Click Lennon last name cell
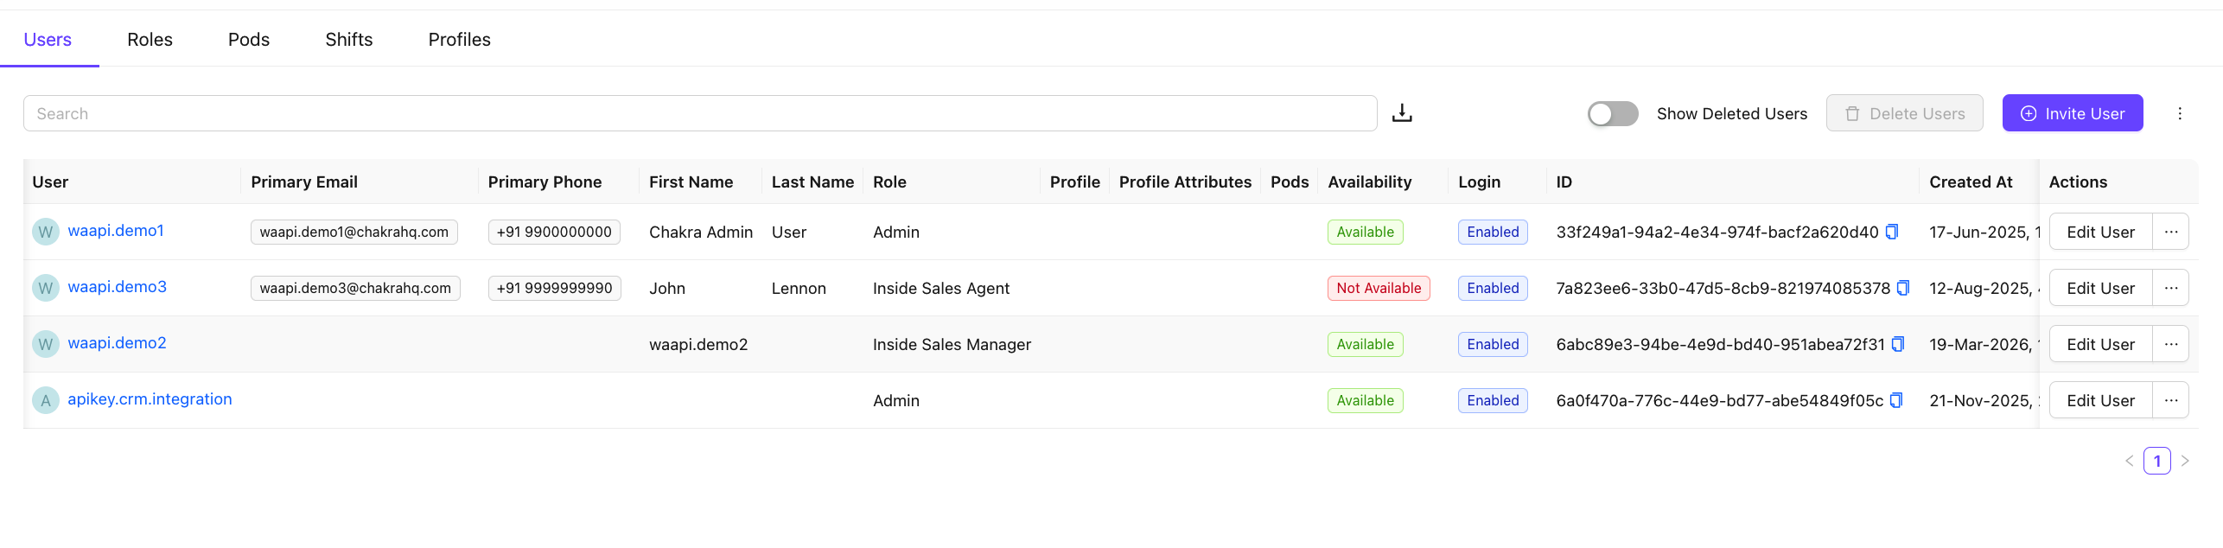Screen dimensions: 2223x548 (x=799, y=288)
